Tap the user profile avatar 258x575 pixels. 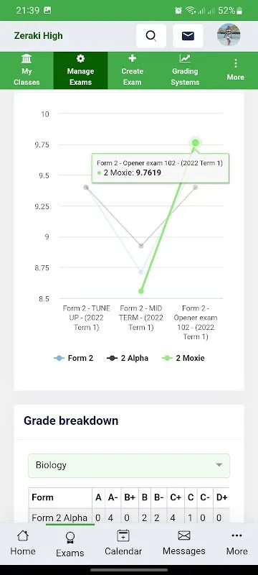(229, 34)
